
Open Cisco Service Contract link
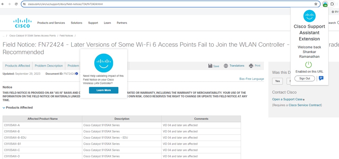point(305,105)
